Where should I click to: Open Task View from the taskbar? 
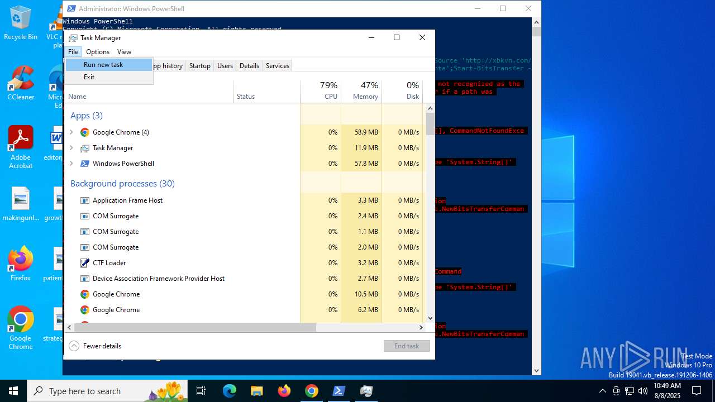[202, 391]
